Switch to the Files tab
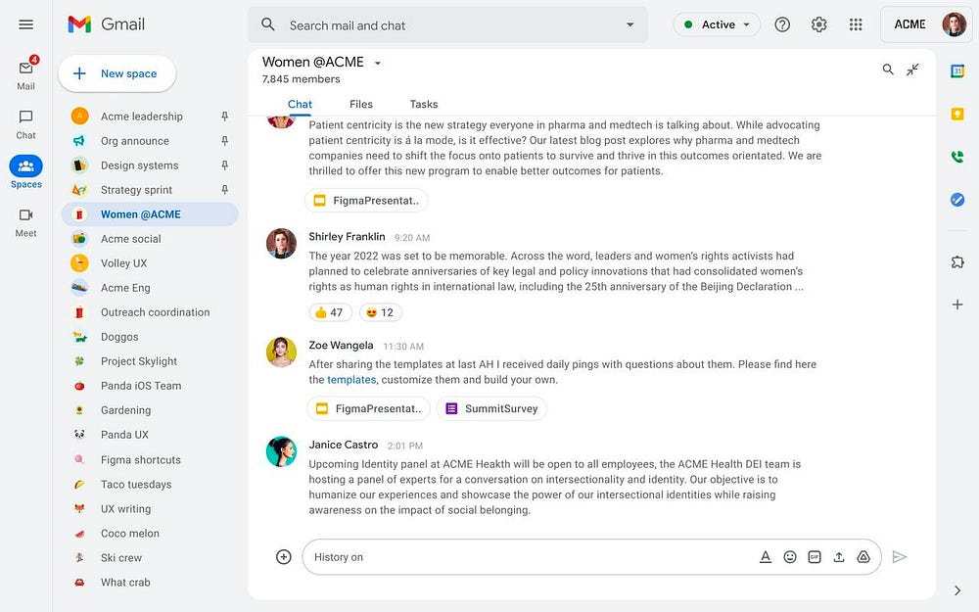The image size is (979, 612). coord(360,104)
